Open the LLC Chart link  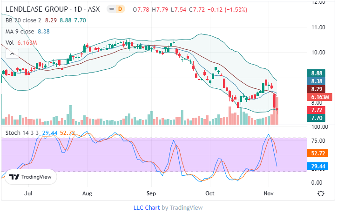click(147, 207)
